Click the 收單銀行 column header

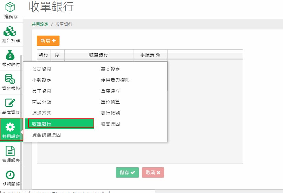[x=99, y=55]
